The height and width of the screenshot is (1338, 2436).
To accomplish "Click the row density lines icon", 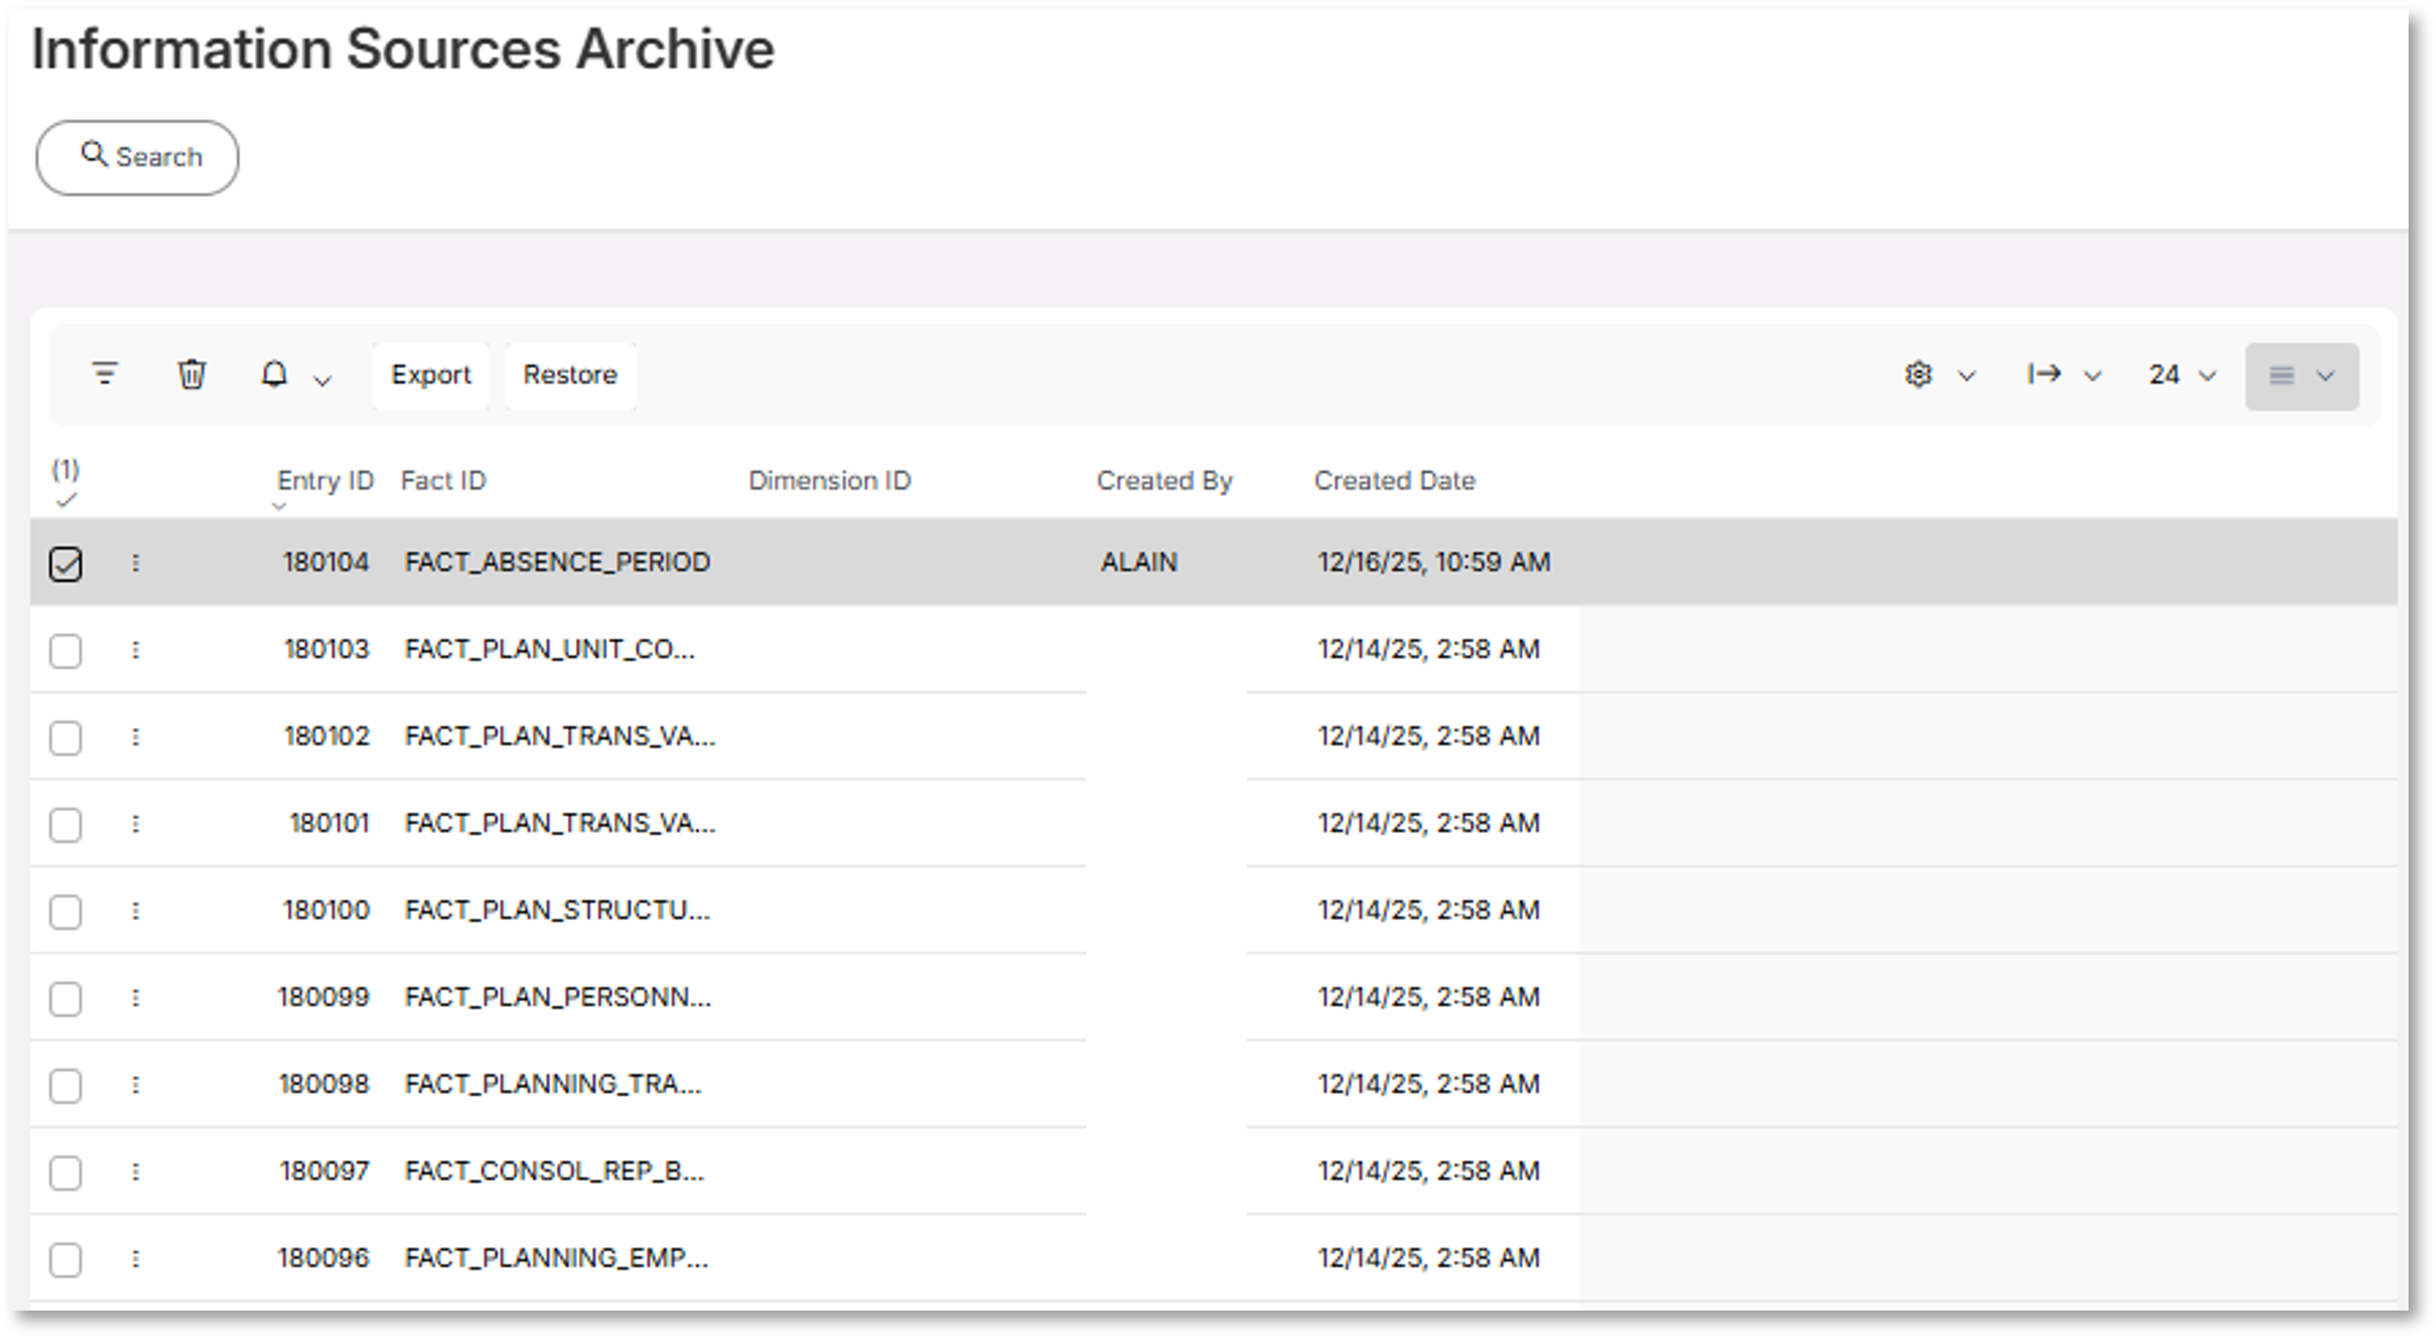I will click(2281, 376).
